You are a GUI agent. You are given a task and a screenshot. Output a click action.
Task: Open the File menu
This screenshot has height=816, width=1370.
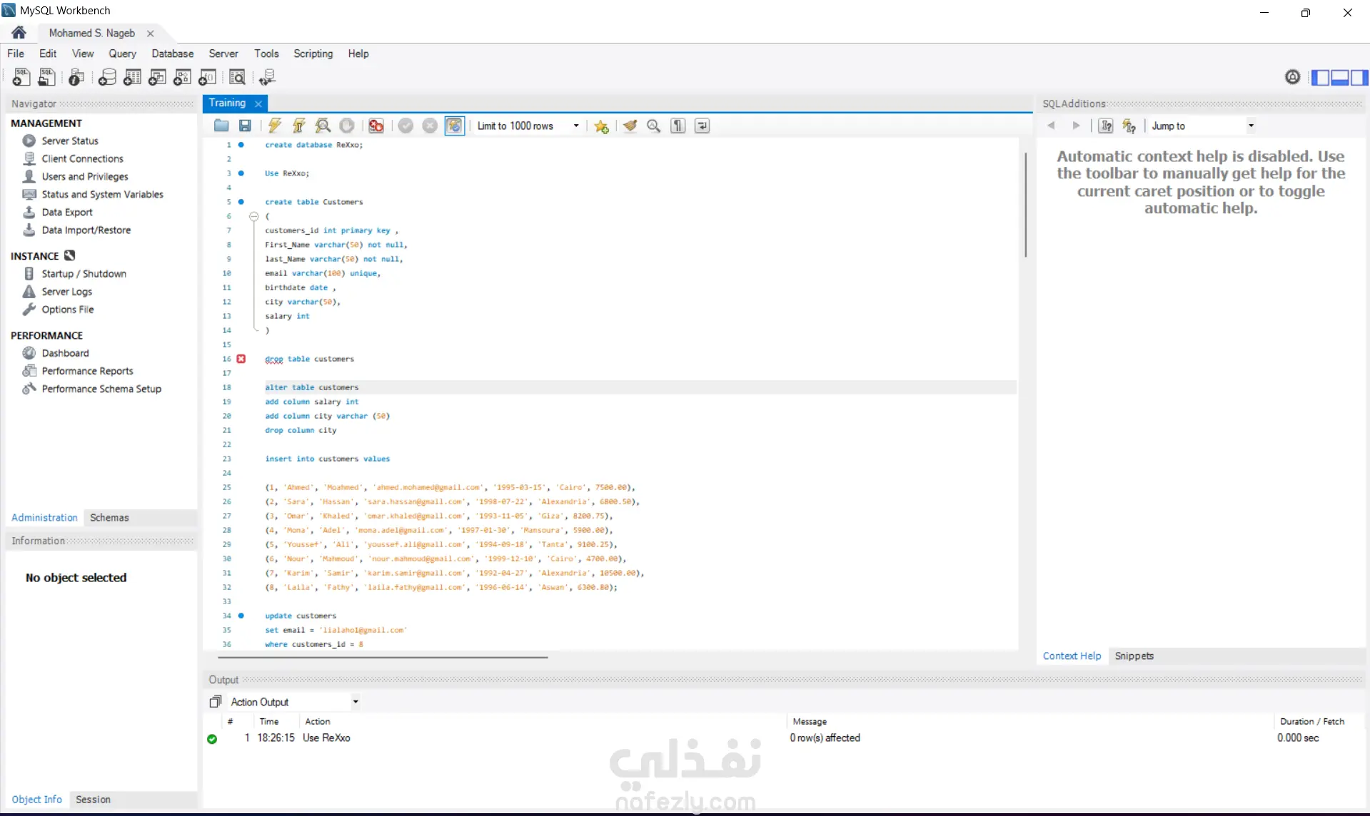pyautogui.click(x=16, y=53)
